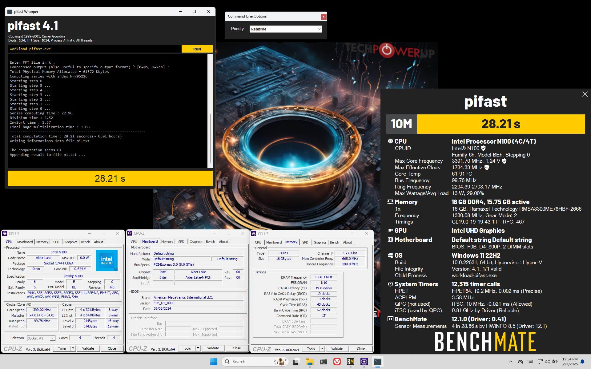The width and height of the screenshot is (591, 369).
Task: Click the taskbar Search box
Action: click(x=255, y=362)
